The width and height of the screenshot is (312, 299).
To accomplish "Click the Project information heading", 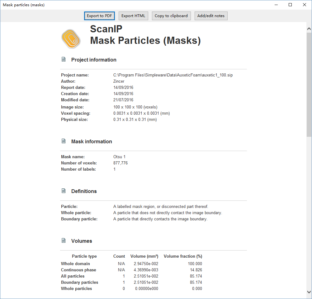I will [x=94, y=60].
